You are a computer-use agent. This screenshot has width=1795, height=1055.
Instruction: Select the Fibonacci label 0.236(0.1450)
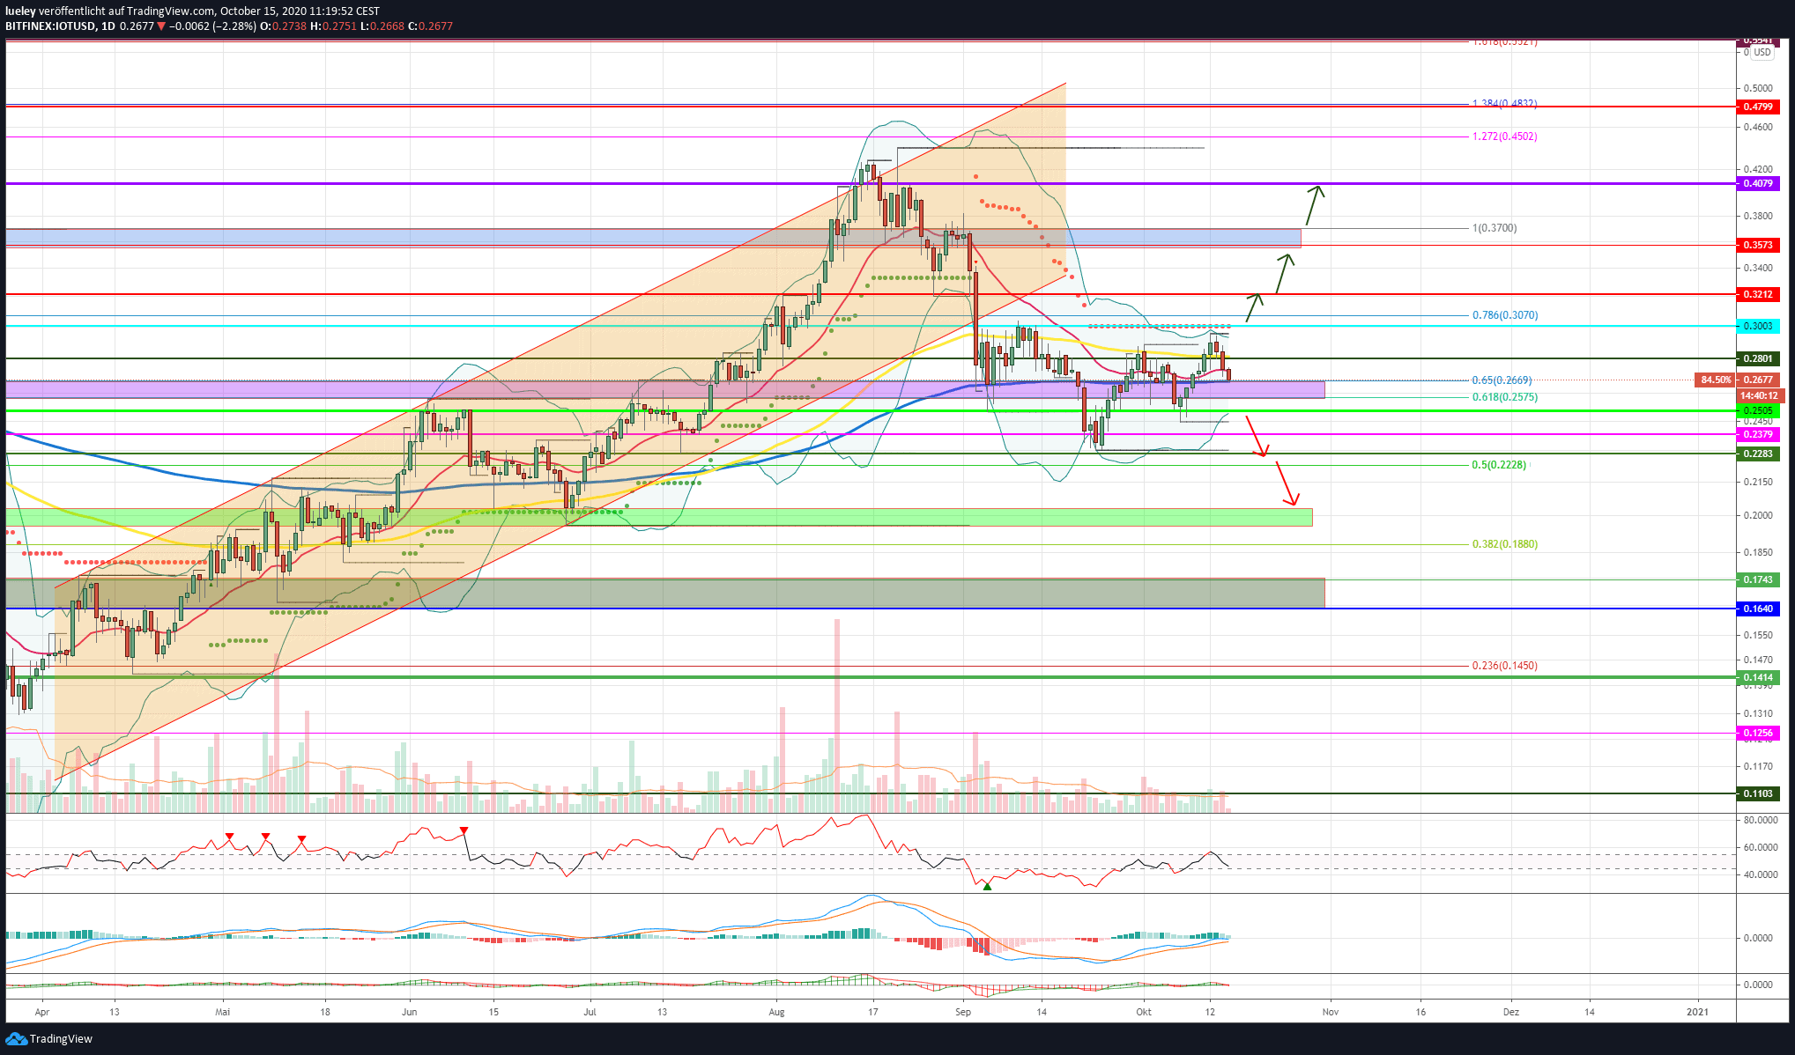(x=1505, y=666)
